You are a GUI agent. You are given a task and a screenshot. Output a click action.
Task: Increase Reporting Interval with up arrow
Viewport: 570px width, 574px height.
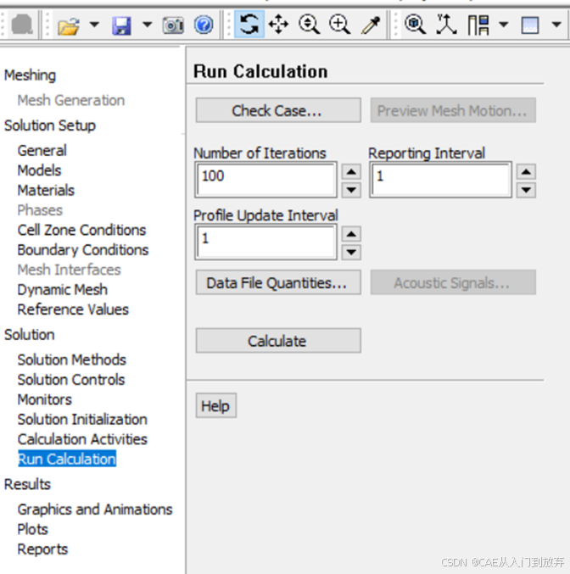point(526,171)
